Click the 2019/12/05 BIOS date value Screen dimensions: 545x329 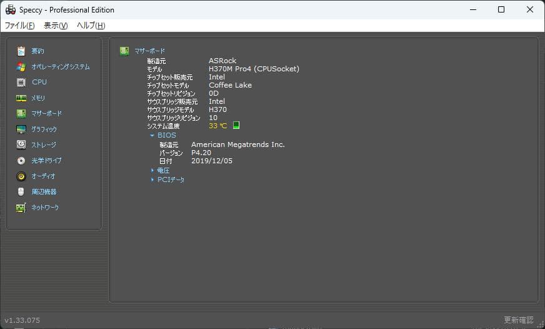pos(212,161)
